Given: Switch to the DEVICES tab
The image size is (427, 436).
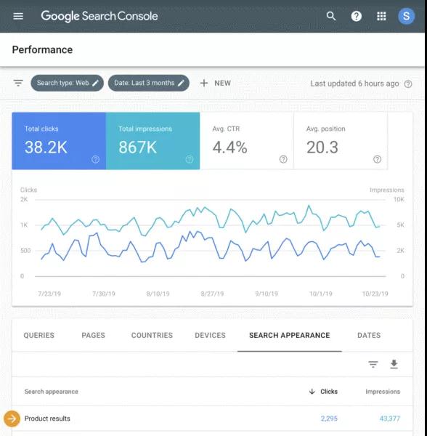Looking at the screenshot, I should (x=211, y=335).
